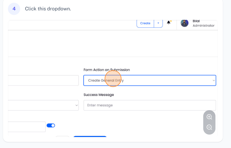Click the zoom in magnifier icon
This screenshot has width=231, height=148.
coord(209,117)
